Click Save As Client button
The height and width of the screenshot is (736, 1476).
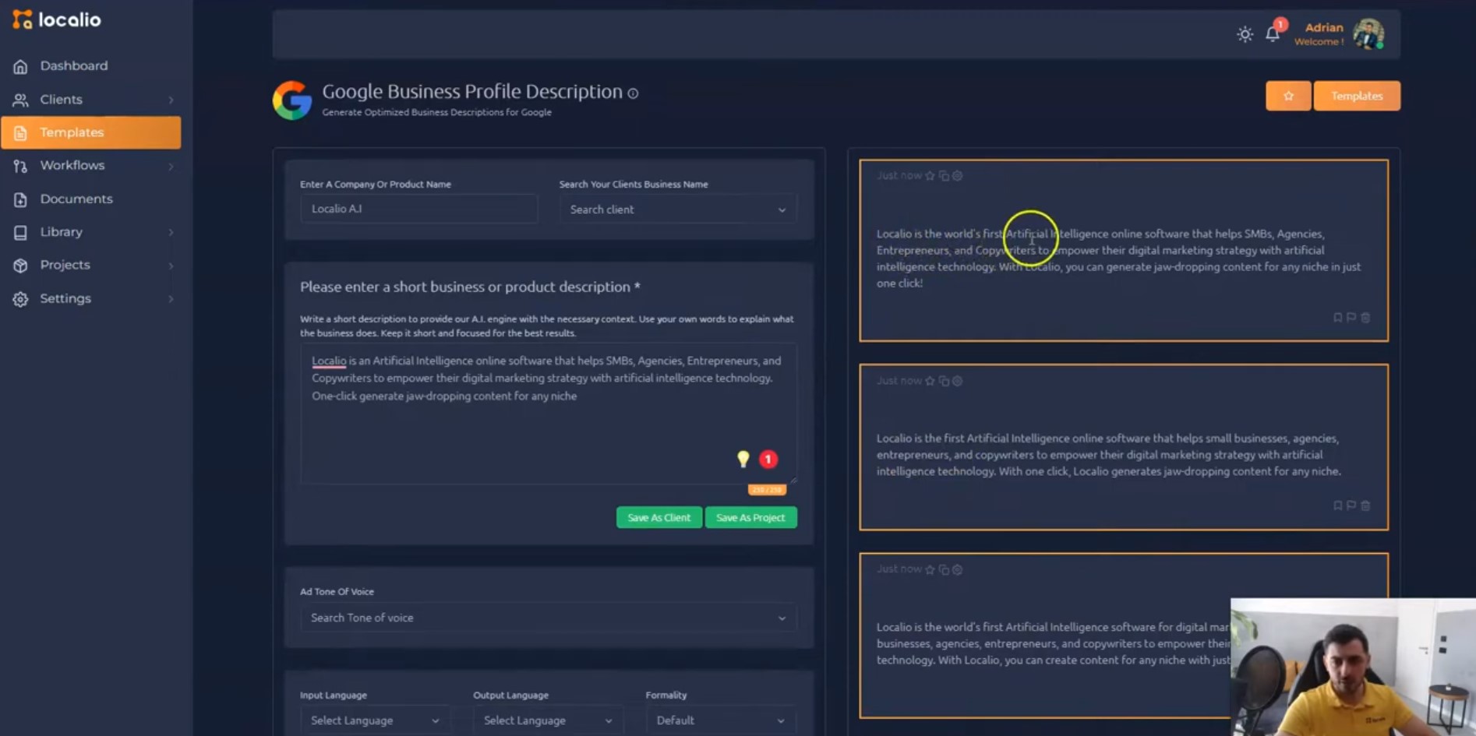tap(659, 518)
